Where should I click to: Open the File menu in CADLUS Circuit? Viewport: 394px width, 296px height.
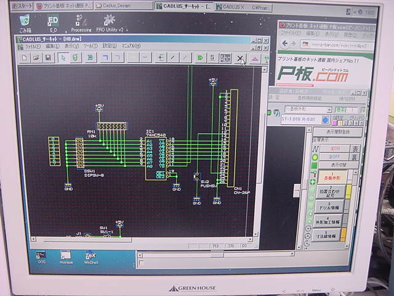(33, 47)
